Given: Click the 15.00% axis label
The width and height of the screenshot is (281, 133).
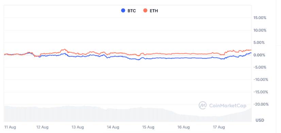Looking at the screenshot, I should [260, 18].
